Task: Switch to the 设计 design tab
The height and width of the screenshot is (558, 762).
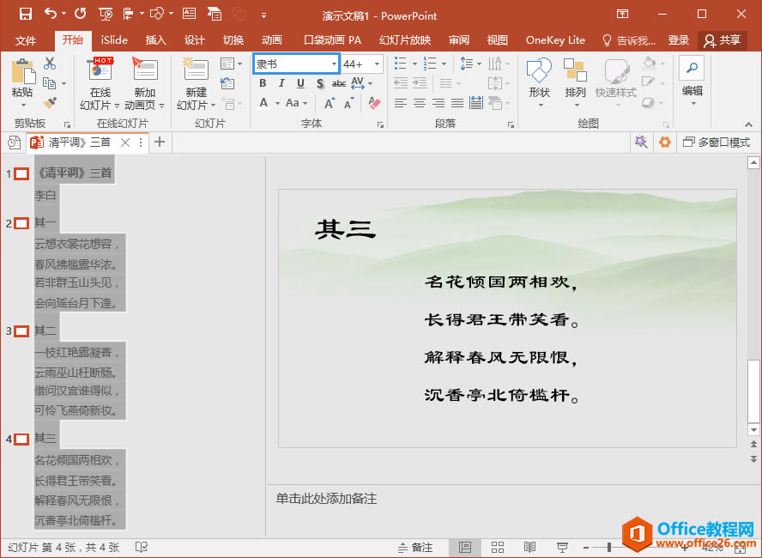Action: (x=195, y=40)
